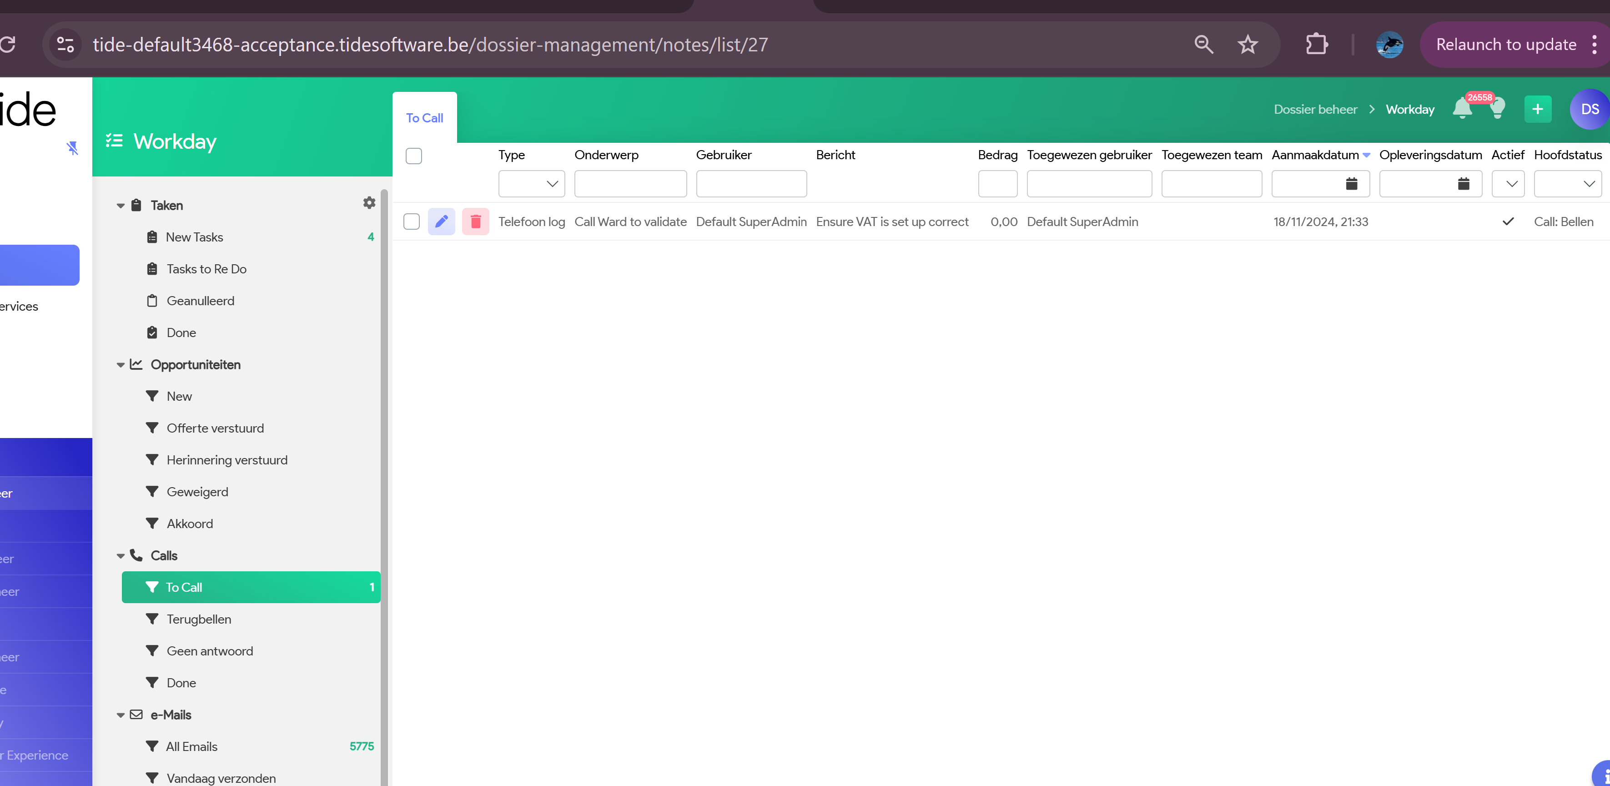Unpin the sidebar with the pin icon
Viewport: 1610px width, 786px height.
click(x=72, y=147)
